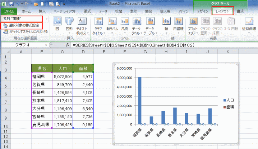Select the tall 福岡県 population bar
The width and height of the screenshot is (258, 149).
[139, 100]
